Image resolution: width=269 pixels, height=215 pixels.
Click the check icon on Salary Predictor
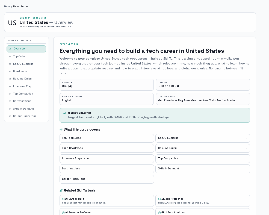pyautogui.click(x=159, y=199)
